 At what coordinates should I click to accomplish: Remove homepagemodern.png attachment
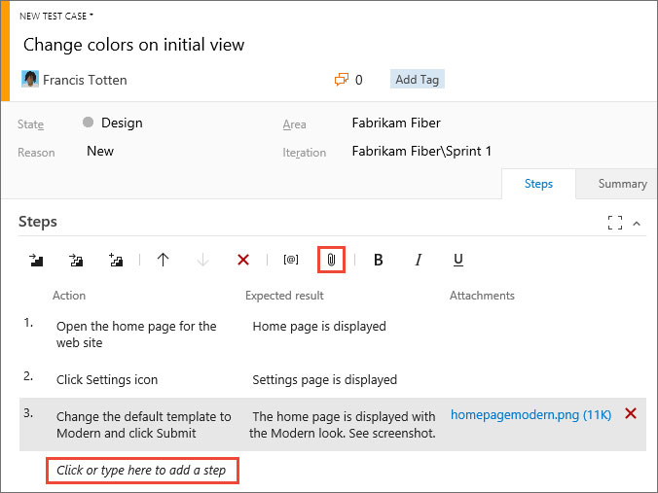(x=631, y=413)
